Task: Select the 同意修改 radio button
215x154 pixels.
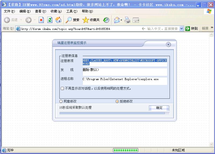Action: 61,101
